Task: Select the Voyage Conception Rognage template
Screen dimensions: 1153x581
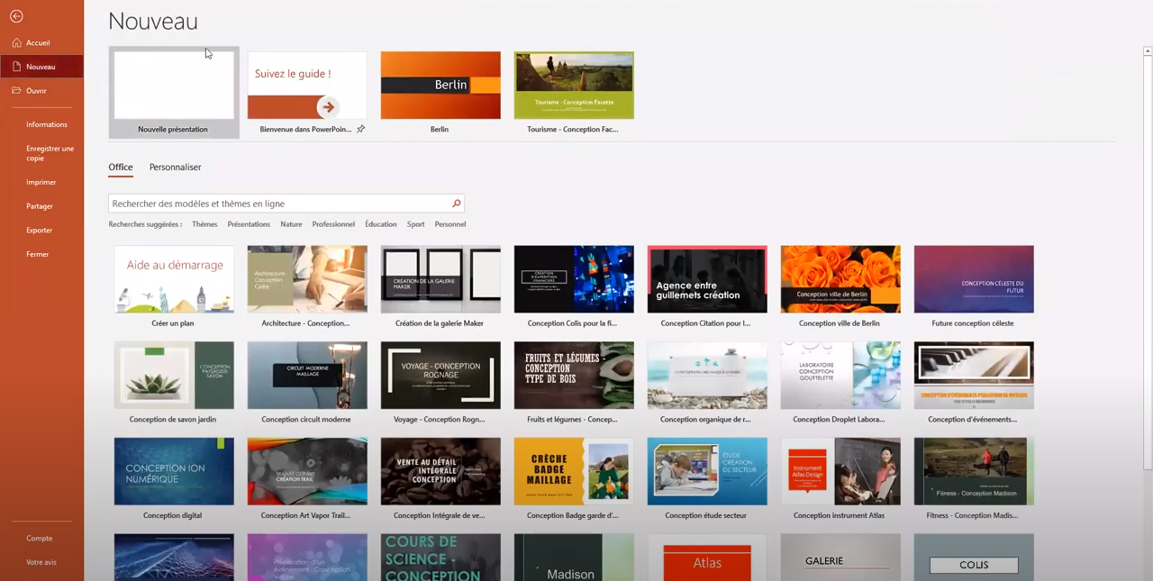Action: coord(440,383)
